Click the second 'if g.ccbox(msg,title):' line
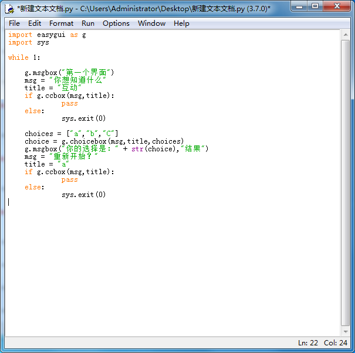Image resolution: width=355 pixels, height=353 pixels. pyautogui.click(x=69, y=172)
